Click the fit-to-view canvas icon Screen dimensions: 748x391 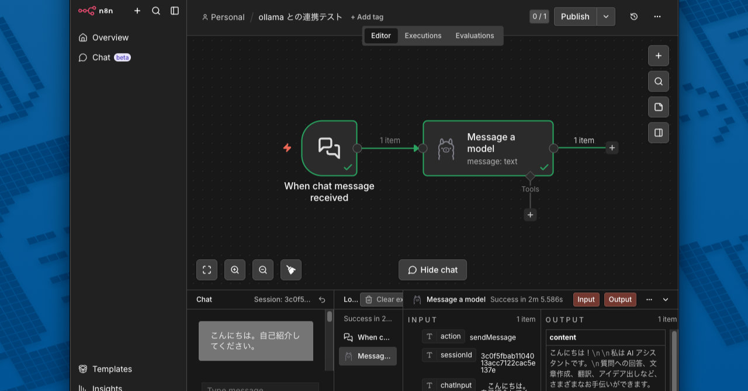pos(207,270)
